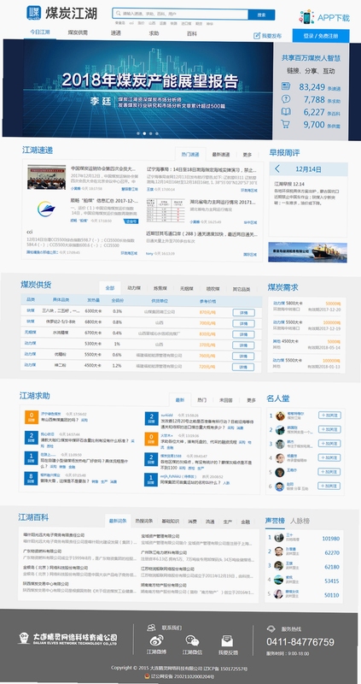This screenshot has width=361, height=684.
Task: Click the footer company mascot logo
Action: point(24,638)
